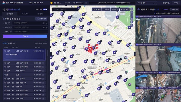Click the purple 검색 search button

(25, 36)
